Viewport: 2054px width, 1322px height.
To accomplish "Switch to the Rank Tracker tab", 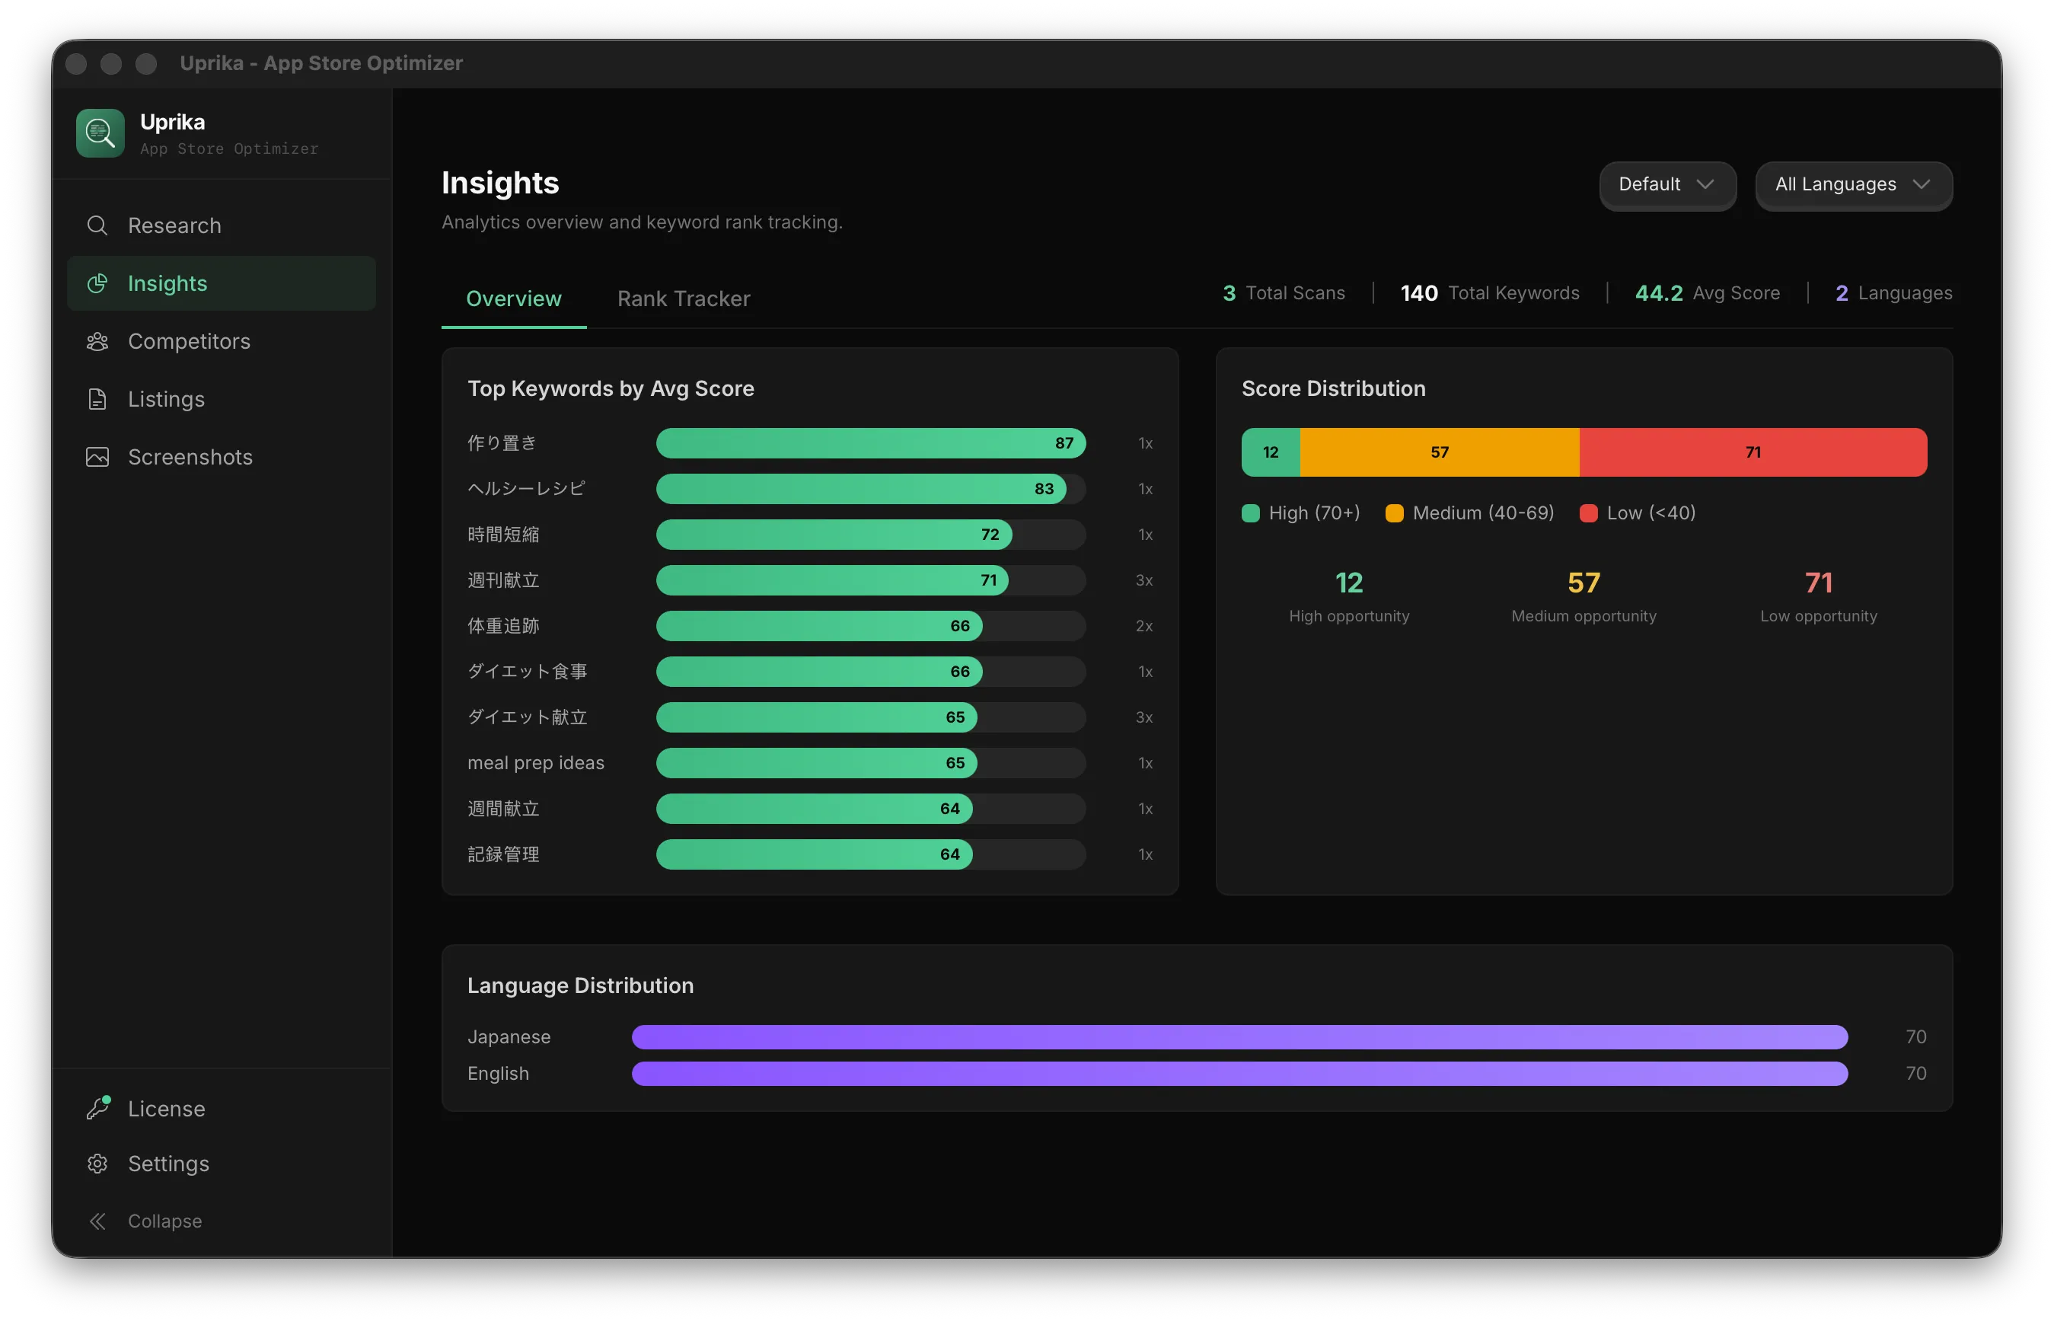I will tap(683, 299).
